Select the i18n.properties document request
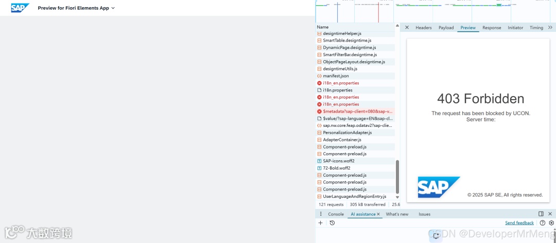The width and height of the screenshot is (556, 243). 355,90
